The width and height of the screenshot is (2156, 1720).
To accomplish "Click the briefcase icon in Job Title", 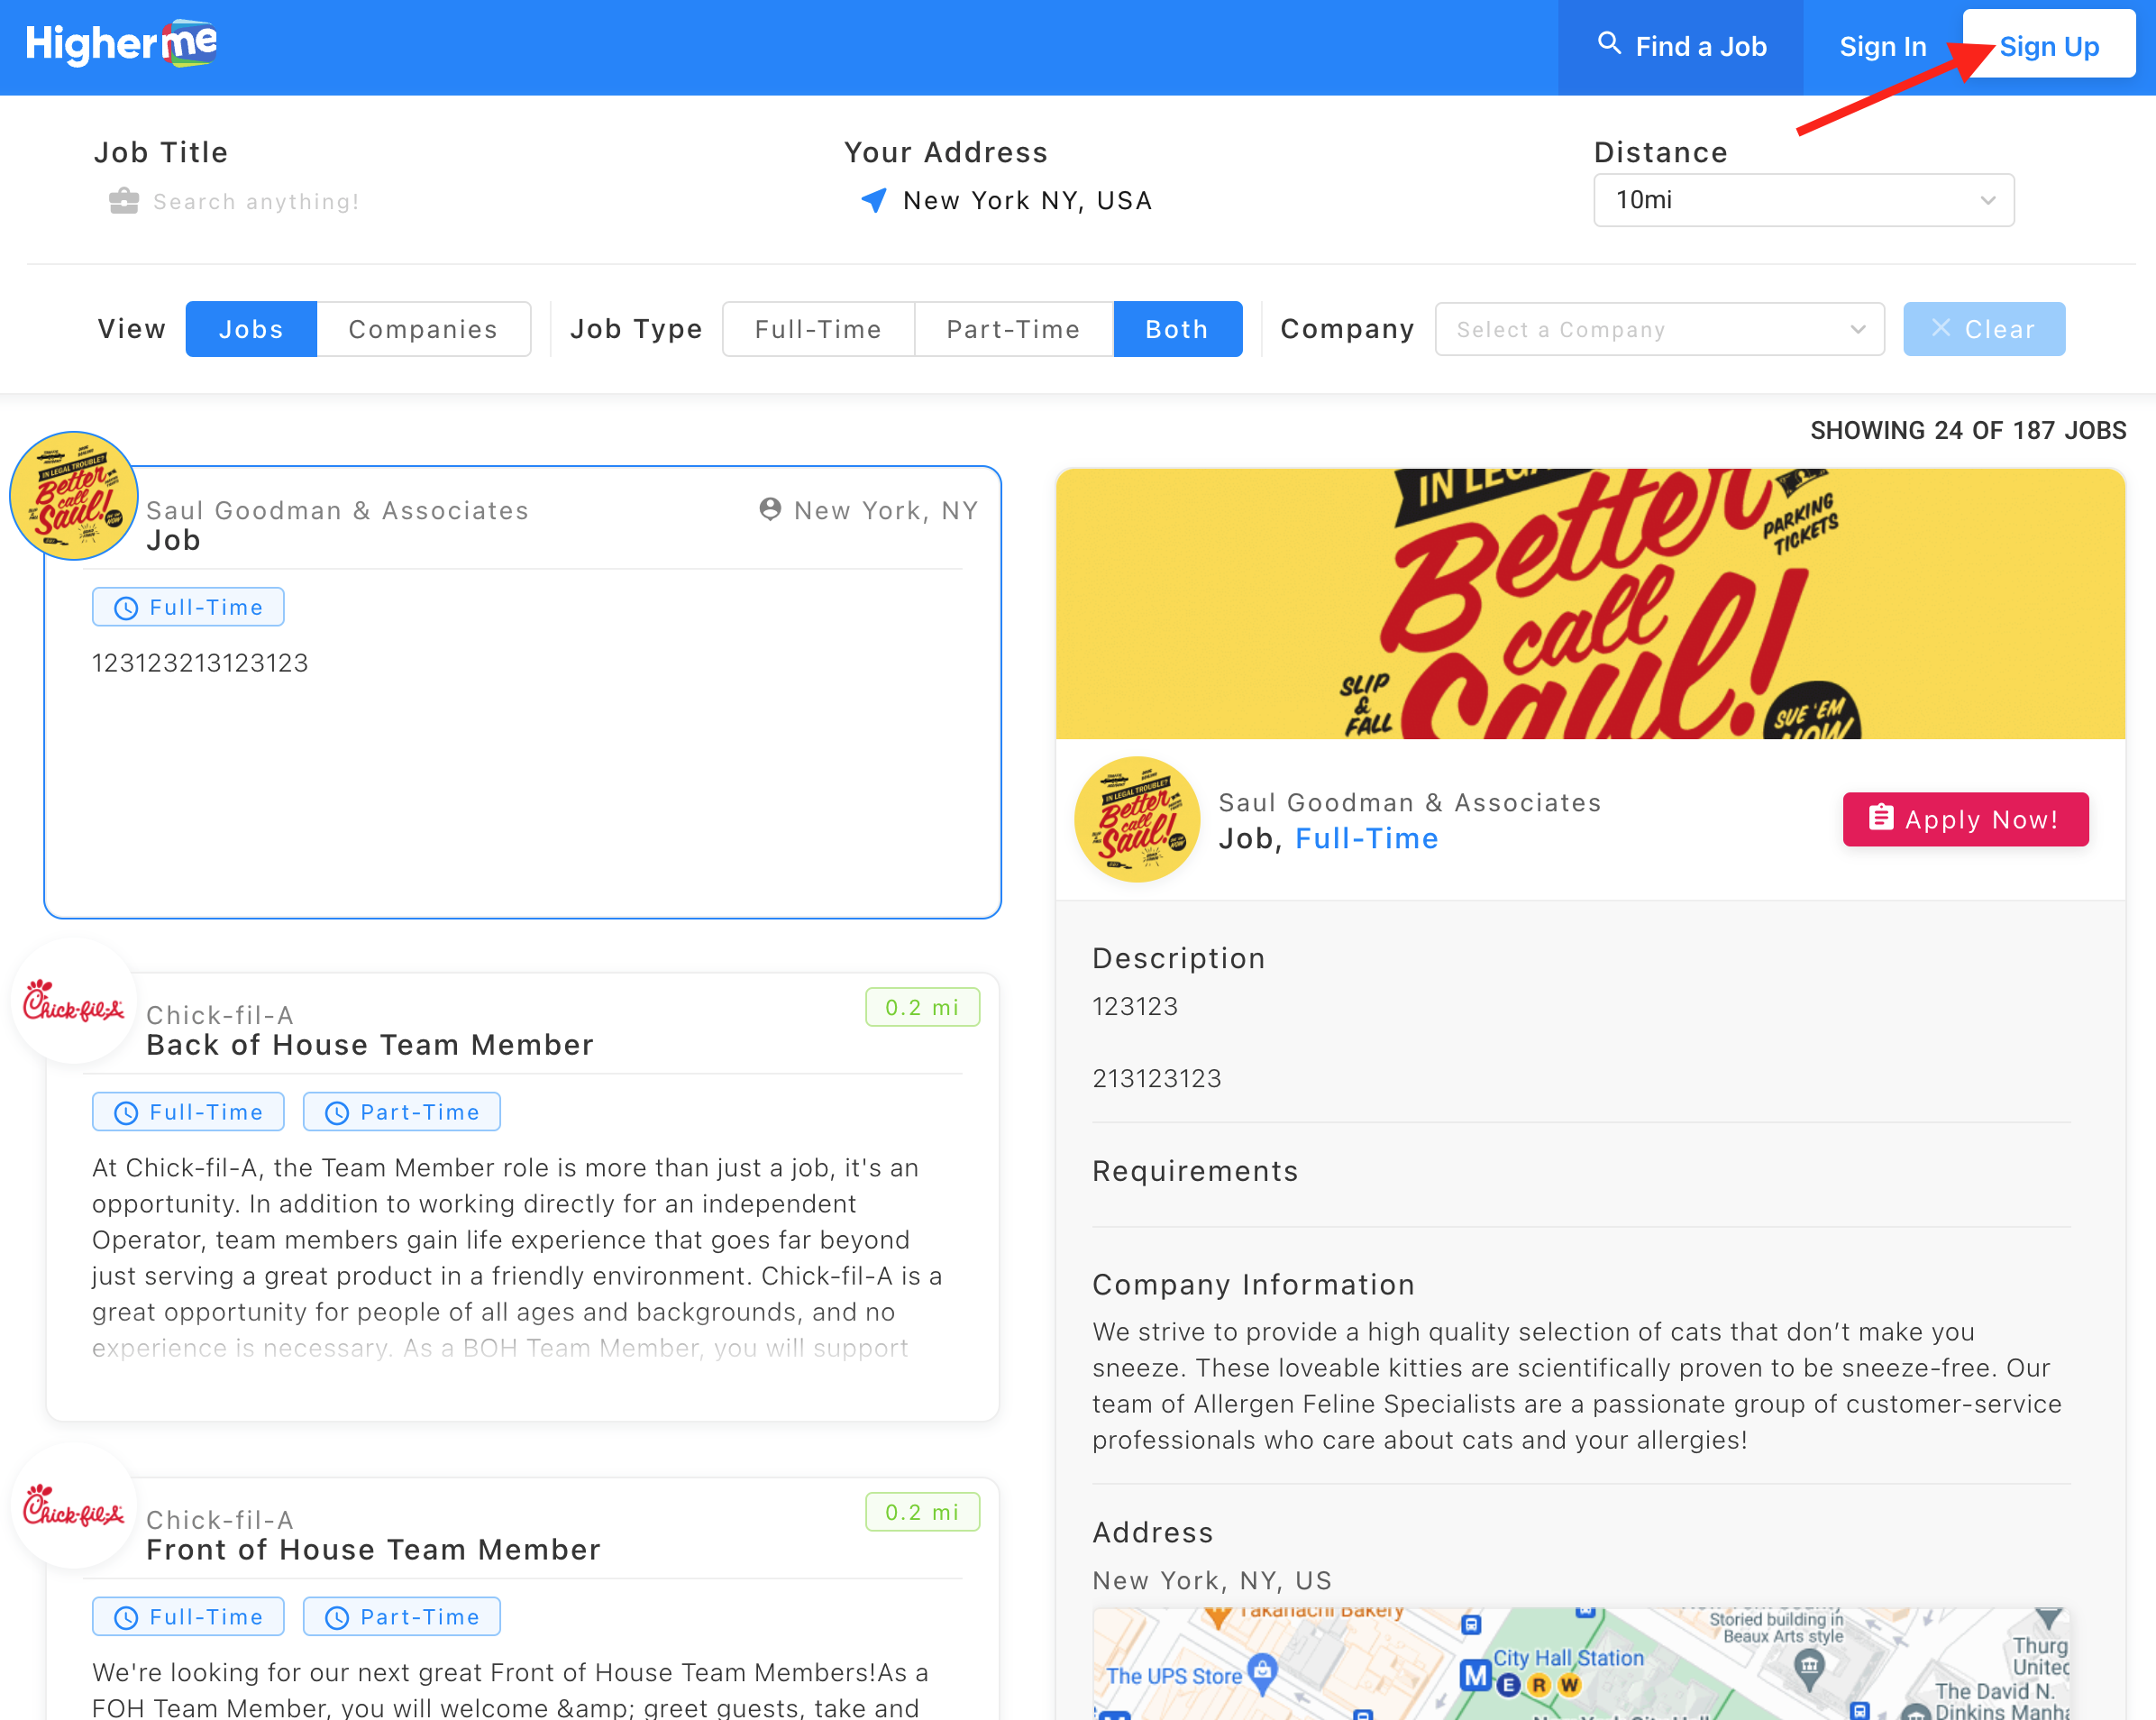I will pos(124,201).
